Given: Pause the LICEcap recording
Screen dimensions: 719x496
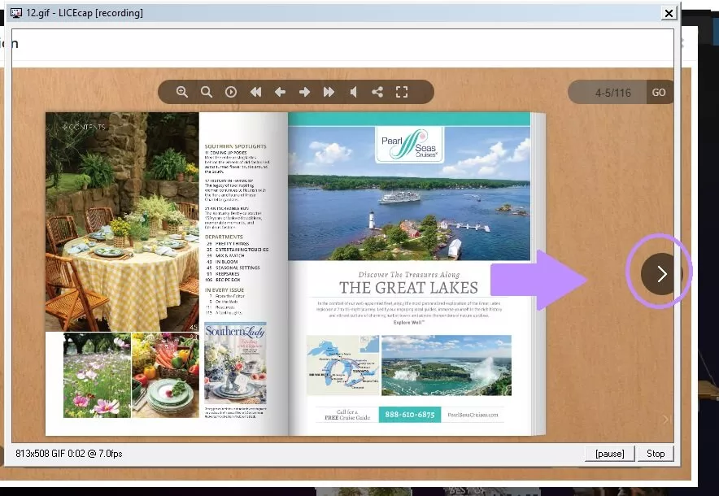Looking at the screenshot, I should [x=609, y=453].
